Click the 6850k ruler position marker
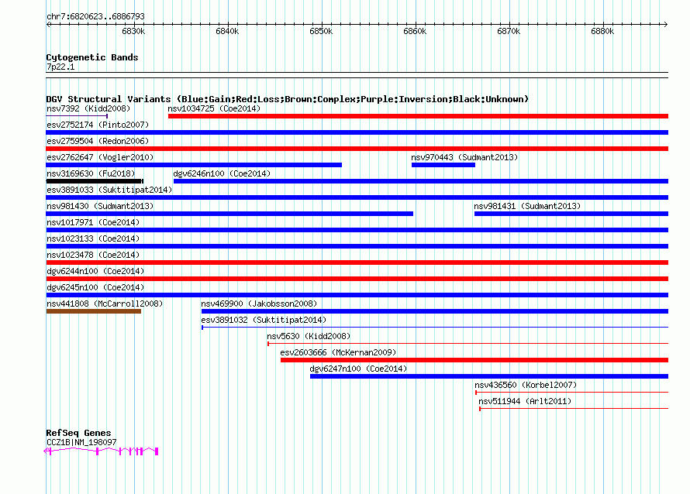 321,32
